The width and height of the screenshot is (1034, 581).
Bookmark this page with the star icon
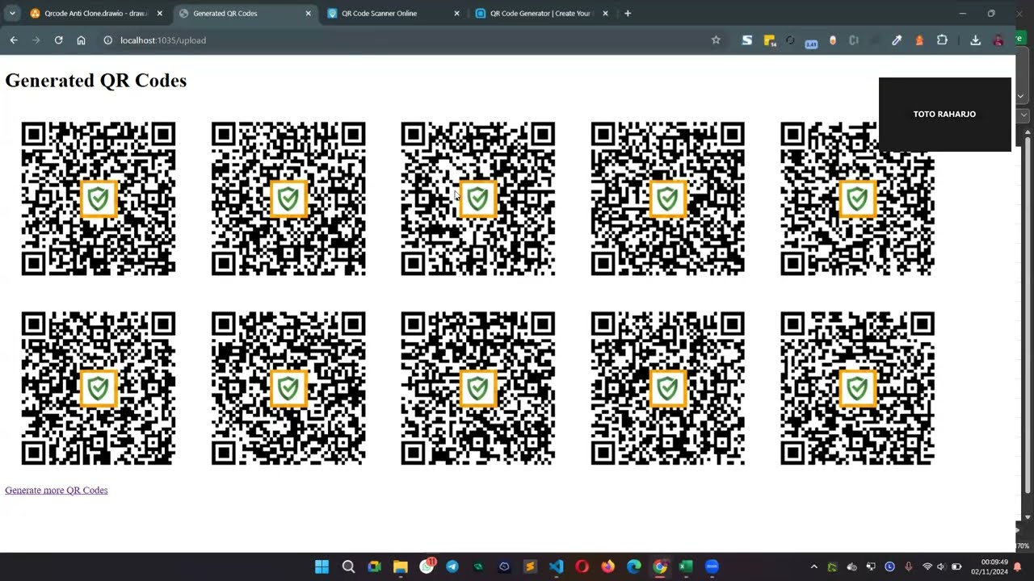pyautogui.click(x=716, y=40)
